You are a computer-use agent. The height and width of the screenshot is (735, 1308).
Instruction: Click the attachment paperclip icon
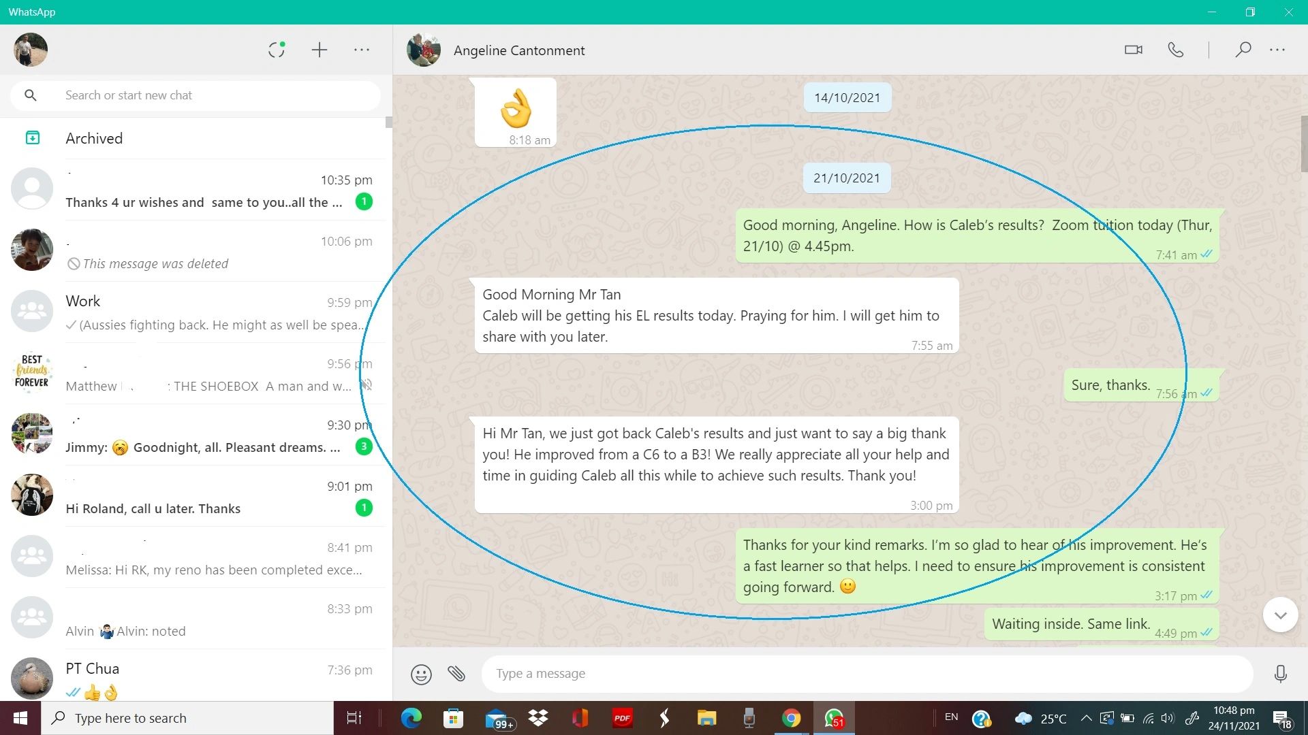[x=456, y=674]
